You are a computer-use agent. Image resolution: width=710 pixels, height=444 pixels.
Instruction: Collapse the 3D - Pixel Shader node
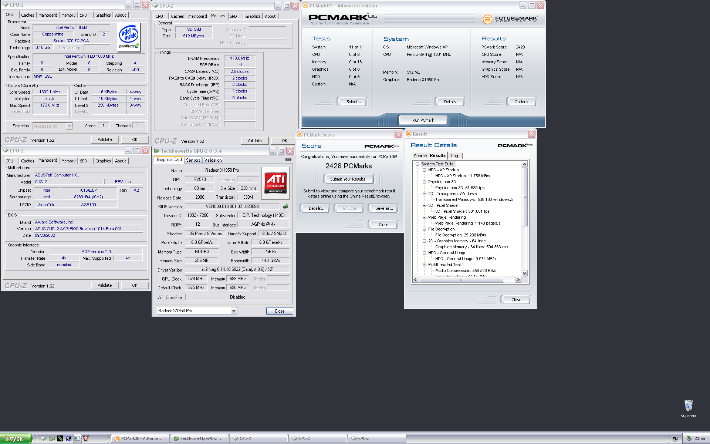(x=424, y=205)
